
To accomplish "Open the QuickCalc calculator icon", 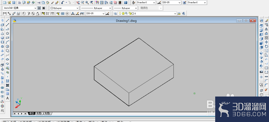I will pyautogui.click(x=120, y=3).
